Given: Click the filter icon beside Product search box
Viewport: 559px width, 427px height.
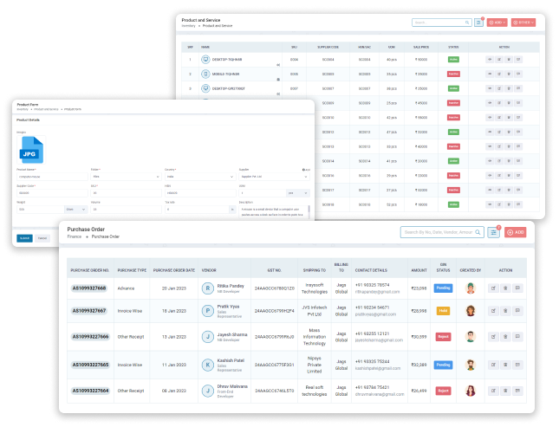Looking at the screenshot, I should click(x=478, y=22).
